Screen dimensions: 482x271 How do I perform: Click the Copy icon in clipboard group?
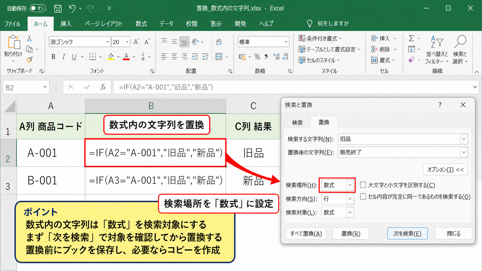click(x=29, y=49)
